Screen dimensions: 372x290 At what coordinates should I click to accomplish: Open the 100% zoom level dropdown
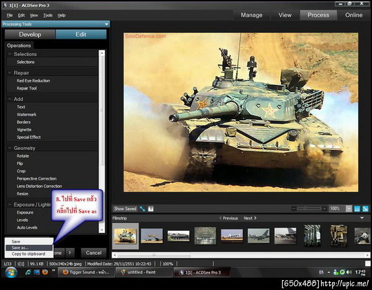click(348, 208)
